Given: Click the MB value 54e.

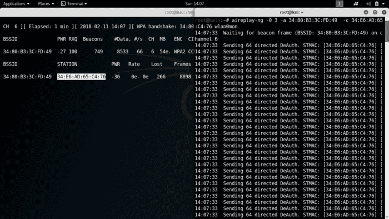Looking at the screenshot, I should pos(165,52).
